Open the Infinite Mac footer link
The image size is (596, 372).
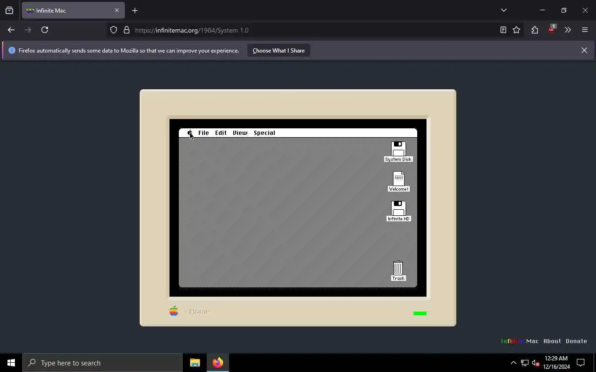point(520,341)
